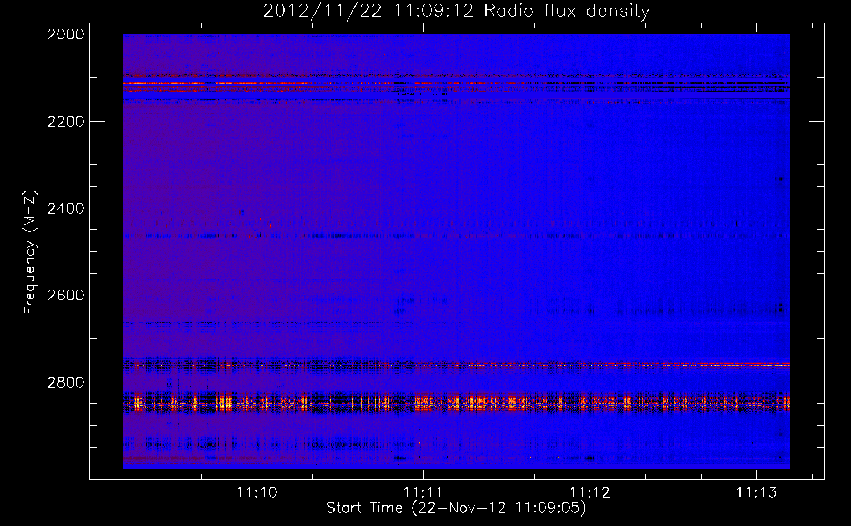Click the "2600" frequency axis label
The image size is (851, 526).
pyautogui.click(x=66, y=295)
